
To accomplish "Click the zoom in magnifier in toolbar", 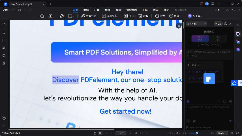I will coord(51,16).
